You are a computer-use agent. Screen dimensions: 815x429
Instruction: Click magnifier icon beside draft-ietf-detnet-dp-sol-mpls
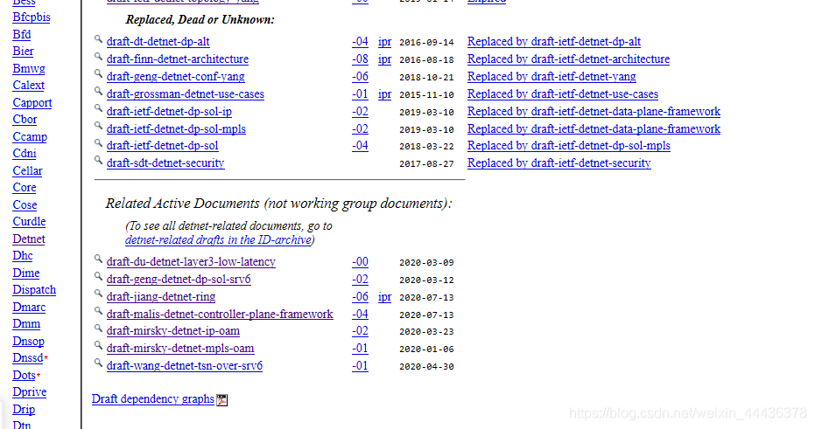tap(98, 126)
